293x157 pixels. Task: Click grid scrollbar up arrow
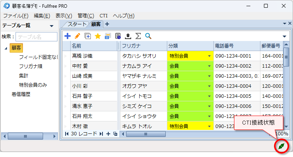coord(286,44)
